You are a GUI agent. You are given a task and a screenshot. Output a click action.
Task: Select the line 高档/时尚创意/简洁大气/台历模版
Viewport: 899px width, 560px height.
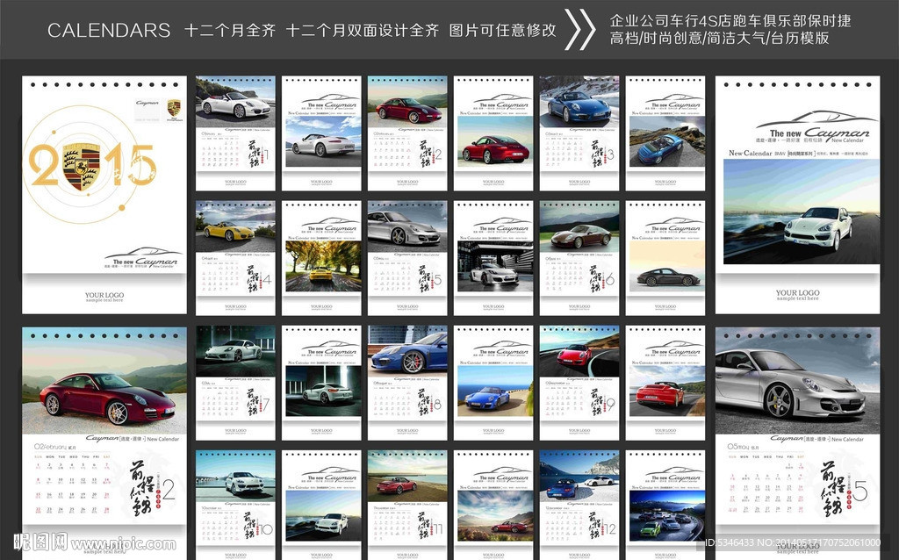[x=720, y=39]
